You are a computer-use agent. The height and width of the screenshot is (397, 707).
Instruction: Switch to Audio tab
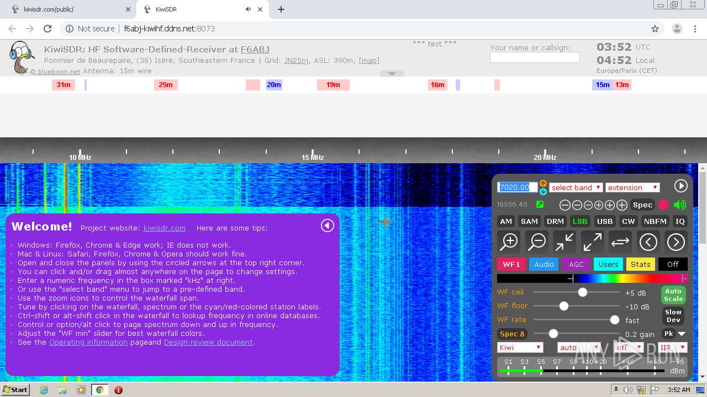[544, 264]
